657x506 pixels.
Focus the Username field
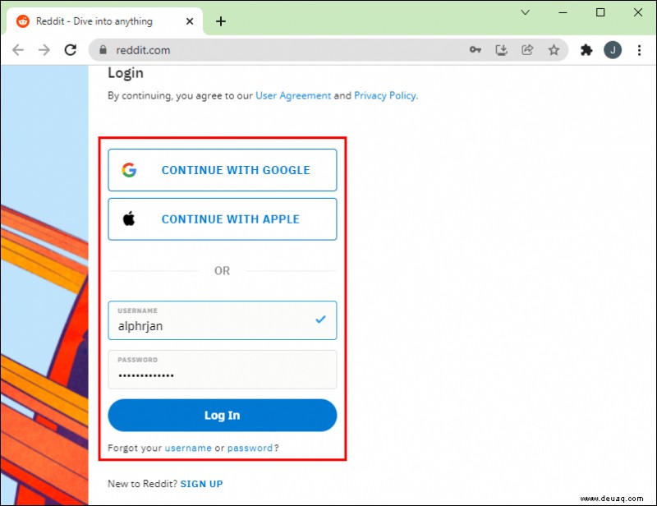tap(222, 320)
